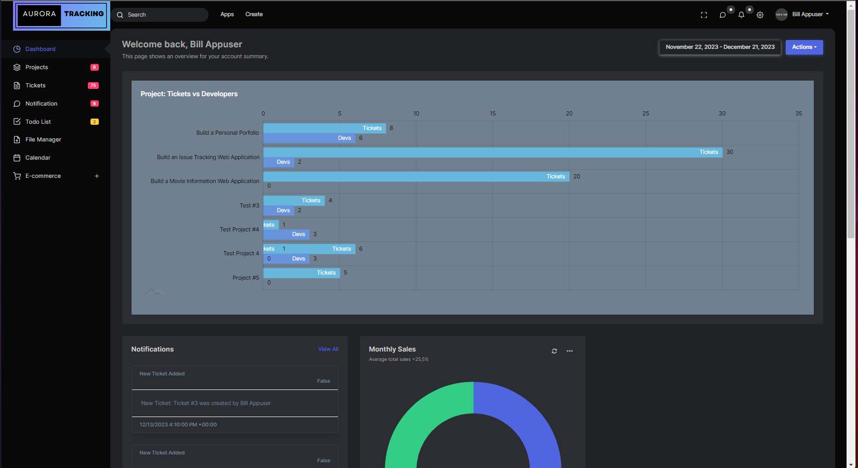Click the Todo List badge showing 2
This screenshot has height=468, width=858.
pos(95,122)
